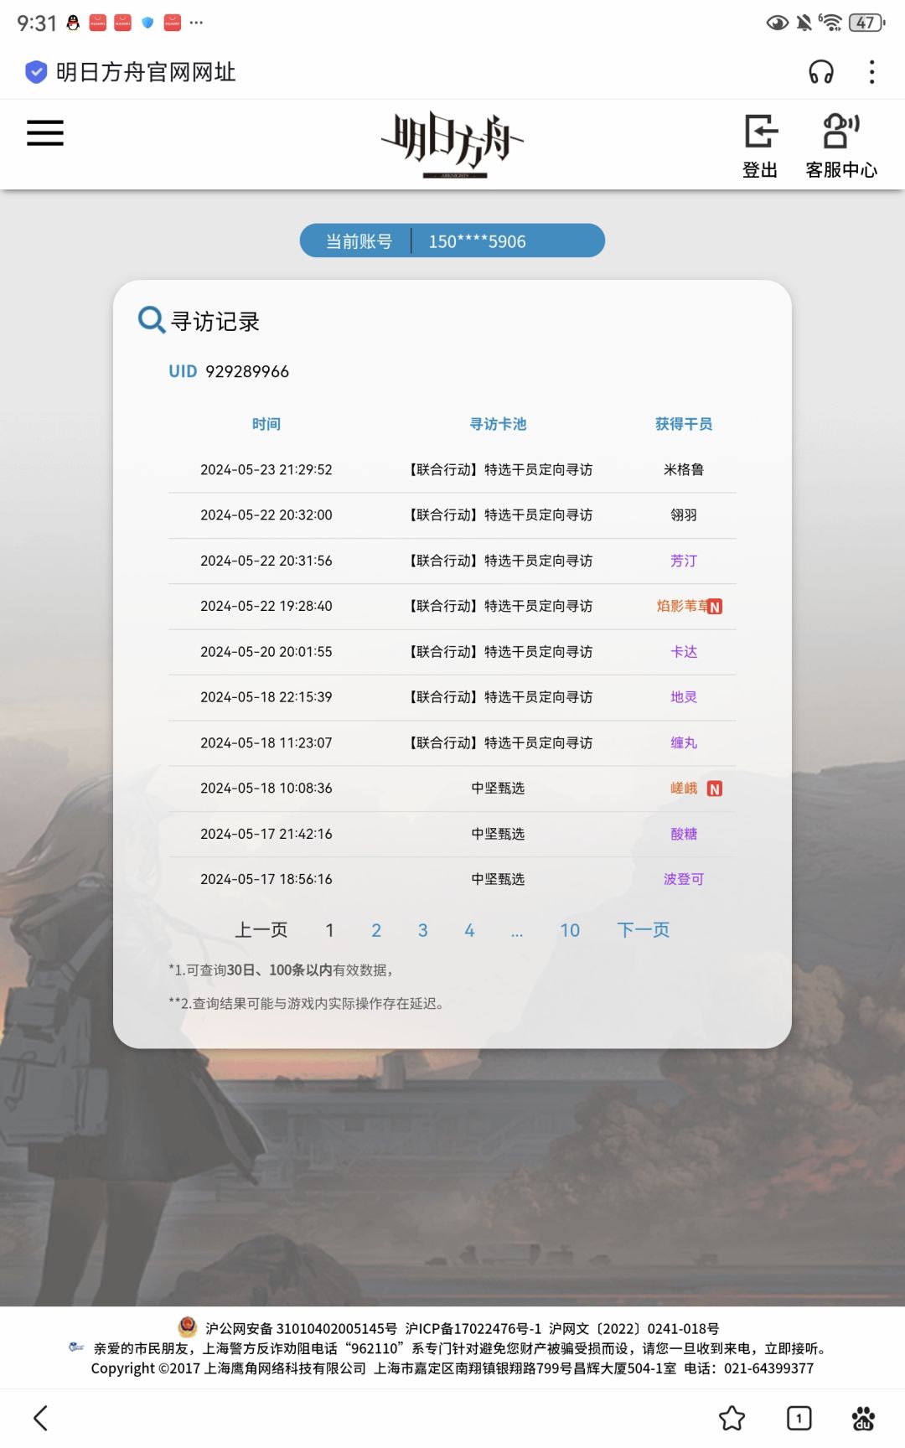
Task: Click operator name 米格鲁
Action: click(684, 470)
